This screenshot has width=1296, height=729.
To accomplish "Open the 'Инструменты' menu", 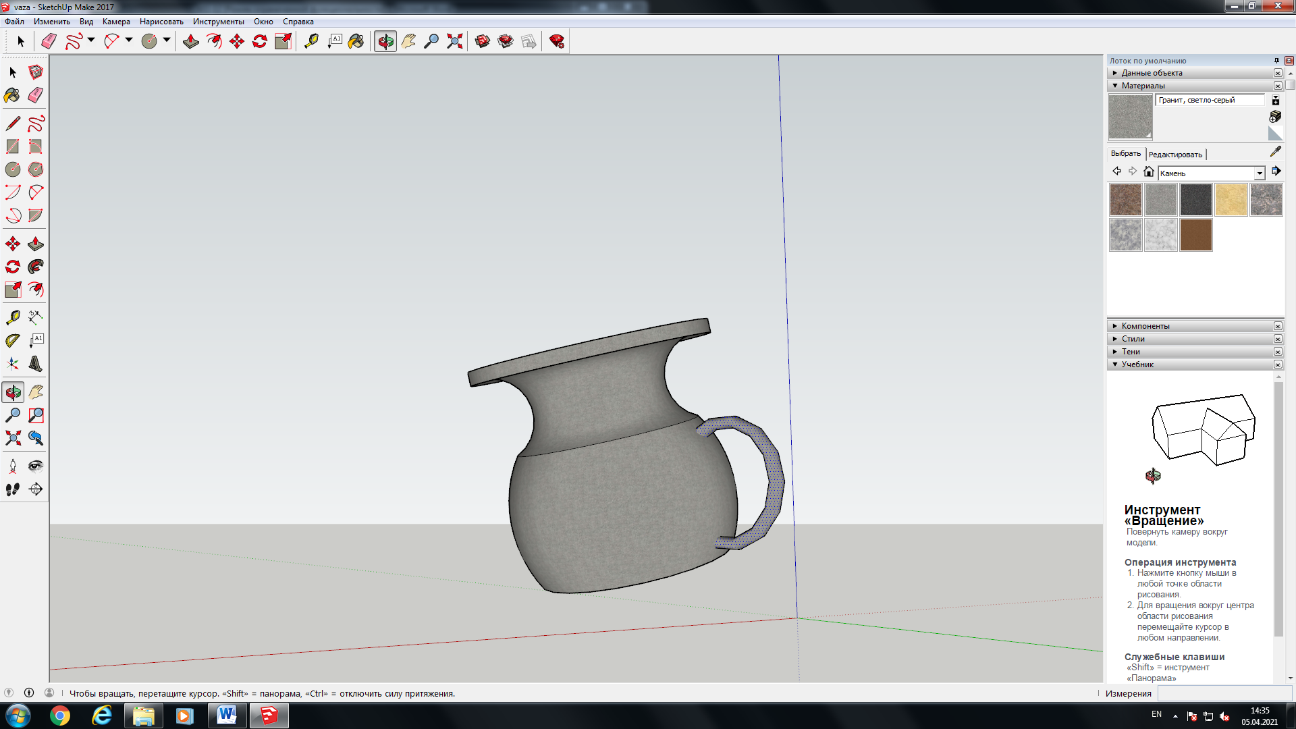I will coord(218,22).
